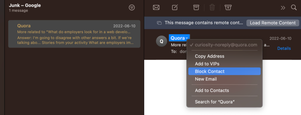Image resolution: width=301 pixels, height=115 pixels.
Task: Open search with the magnifier icon
Action: (x=294, y=7)
